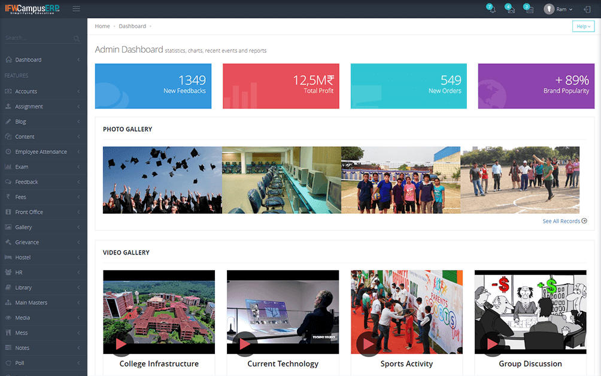Screen dimensions: 601x376
Task: Open the Employee Attendance menu item
Action: coord(41,152)
